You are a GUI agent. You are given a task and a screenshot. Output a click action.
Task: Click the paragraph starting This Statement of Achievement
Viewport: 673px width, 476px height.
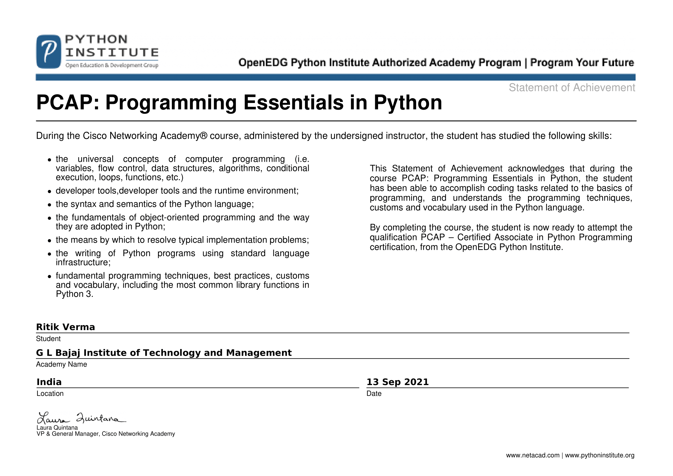[x=501, y=188]
